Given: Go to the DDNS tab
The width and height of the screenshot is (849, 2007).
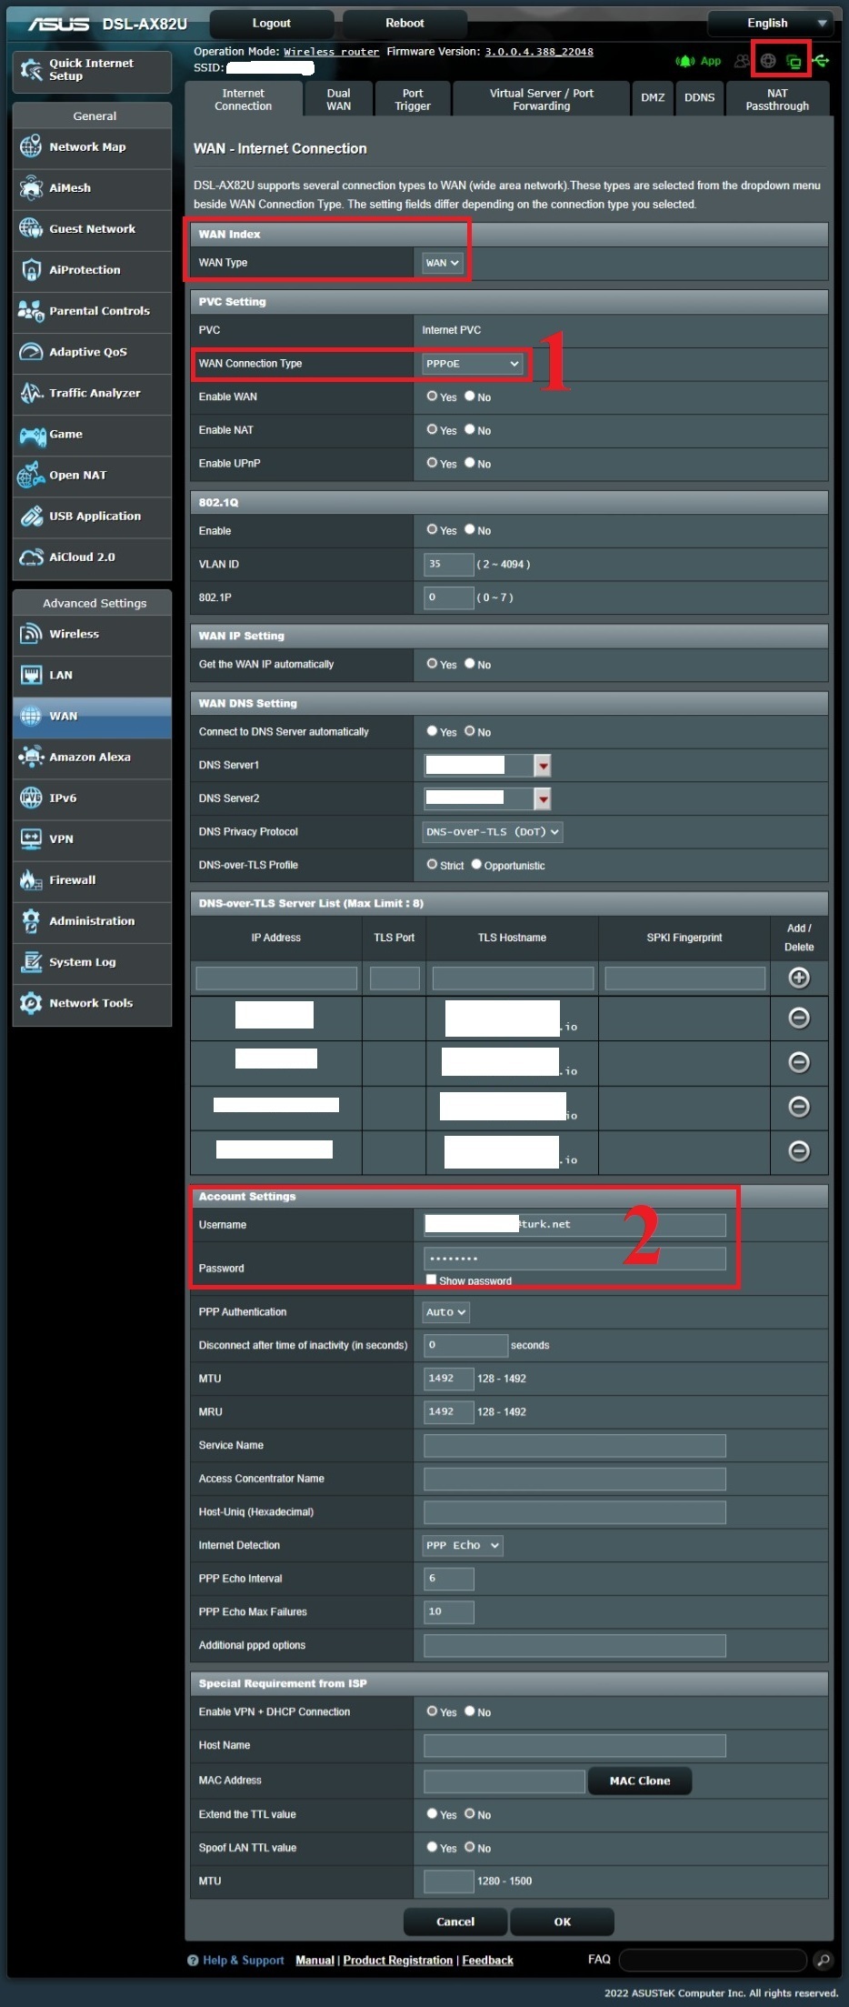Looking at the screenshot, I should (699, 98).
